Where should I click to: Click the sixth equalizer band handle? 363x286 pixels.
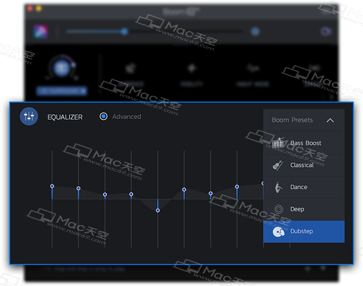click(x=184, y=190)
